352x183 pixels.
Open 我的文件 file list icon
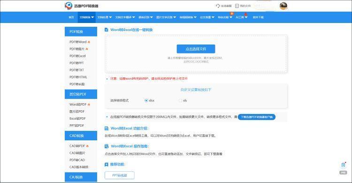coord(237,6)
